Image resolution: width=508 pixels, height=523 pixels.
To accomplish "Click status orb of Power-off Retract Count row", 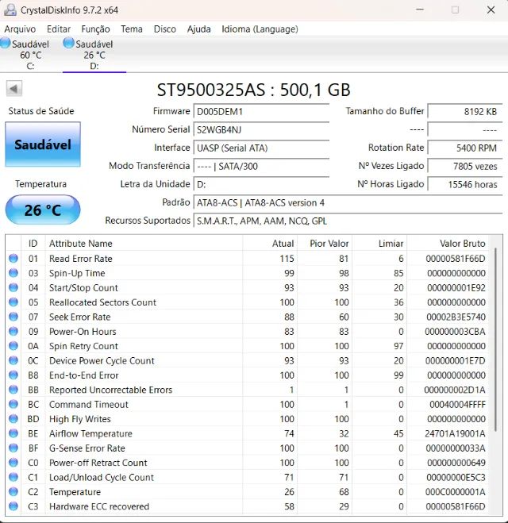I will (13, 463).
